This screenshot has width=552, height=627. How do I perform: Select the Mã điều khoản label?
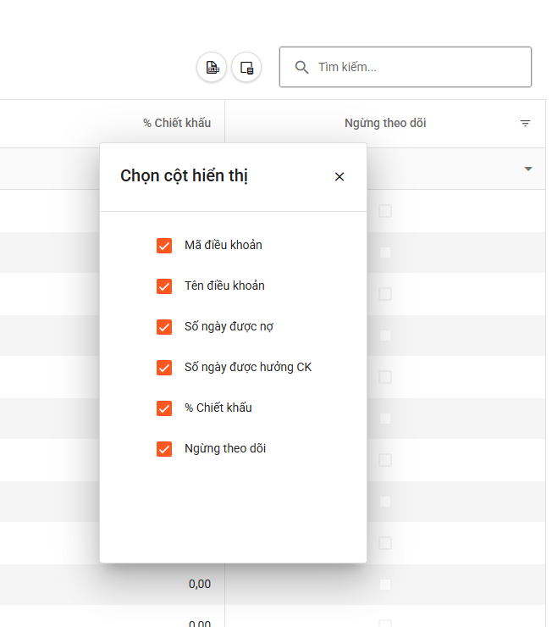click(x=224, y=245)
